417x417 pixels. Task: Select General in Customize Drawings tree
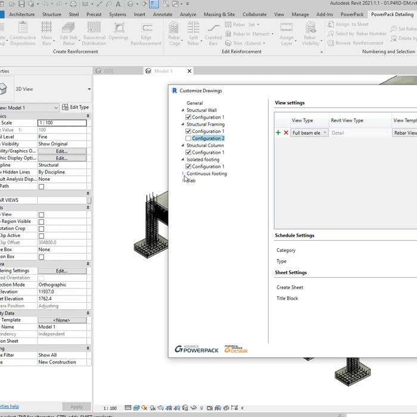(194, 103)
